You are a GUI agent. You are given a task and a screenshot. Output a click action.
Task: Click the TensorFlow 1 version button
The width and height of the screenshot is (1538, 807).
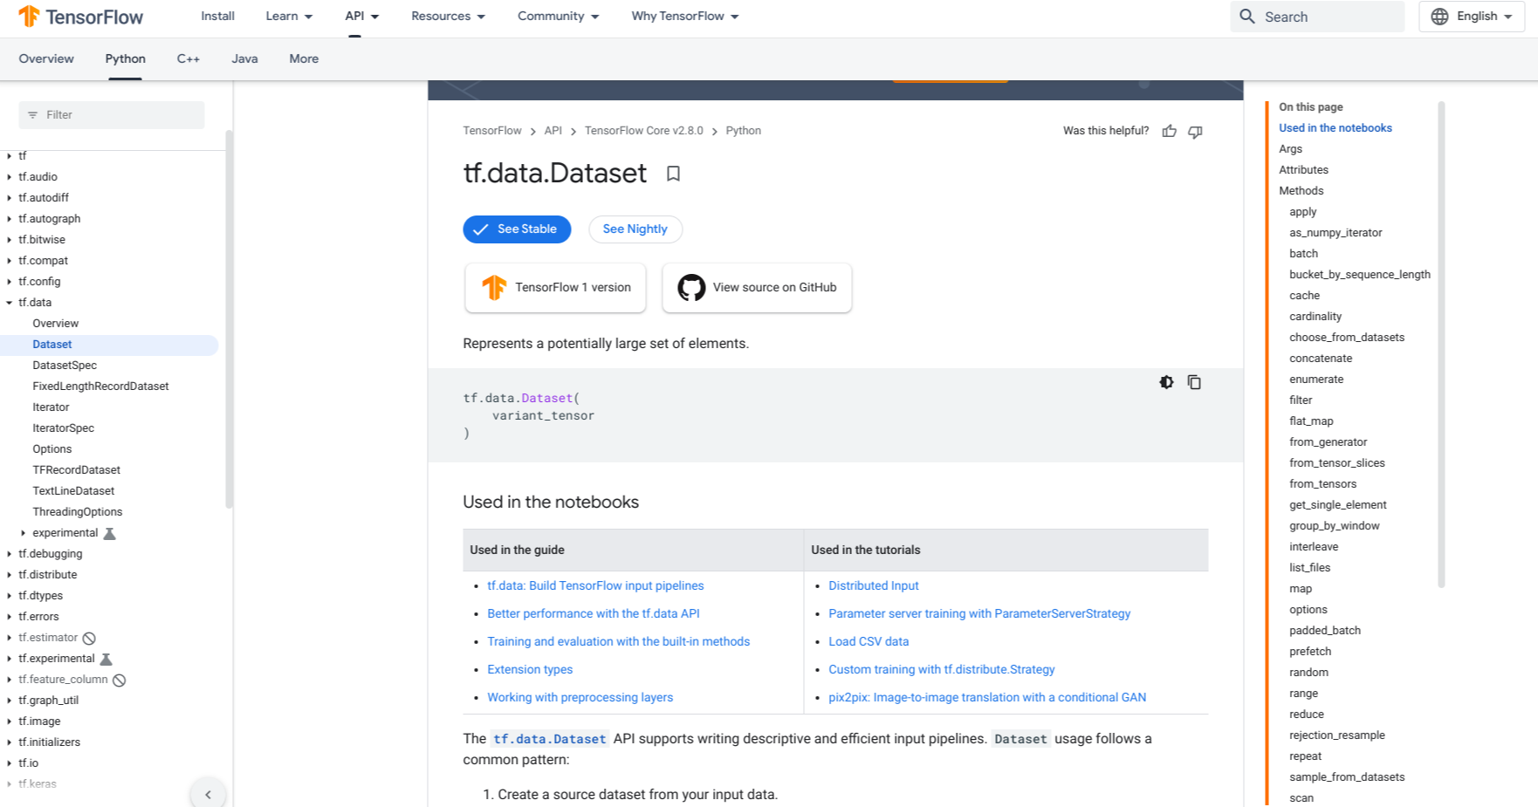[555, 287]
